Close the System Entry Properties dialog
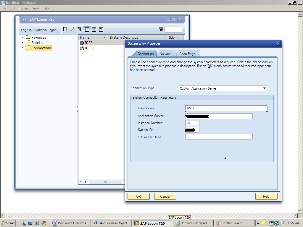Screen dimensions: 303x227 coord(278,43)
